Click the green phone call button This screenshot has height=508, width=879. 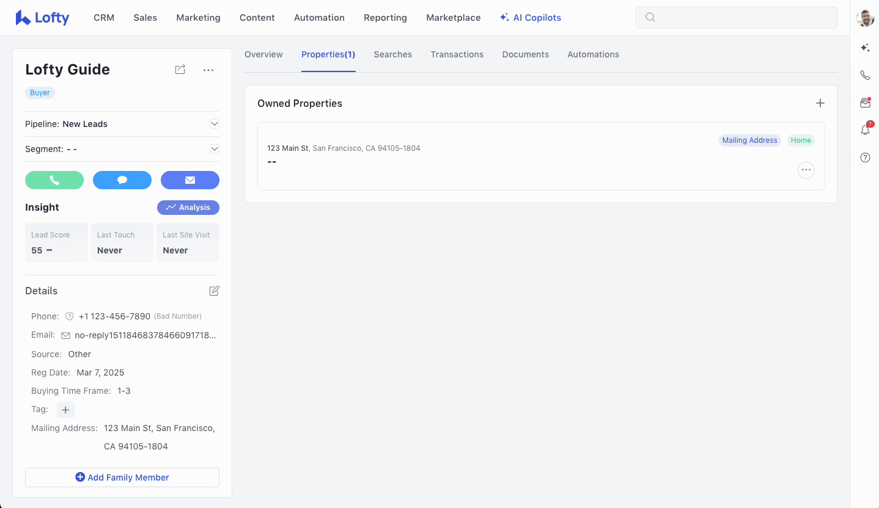pos(54,180)
